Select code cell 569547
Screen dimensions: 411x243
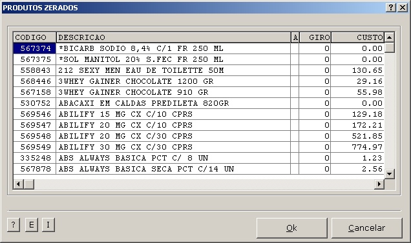coord(35,125)
